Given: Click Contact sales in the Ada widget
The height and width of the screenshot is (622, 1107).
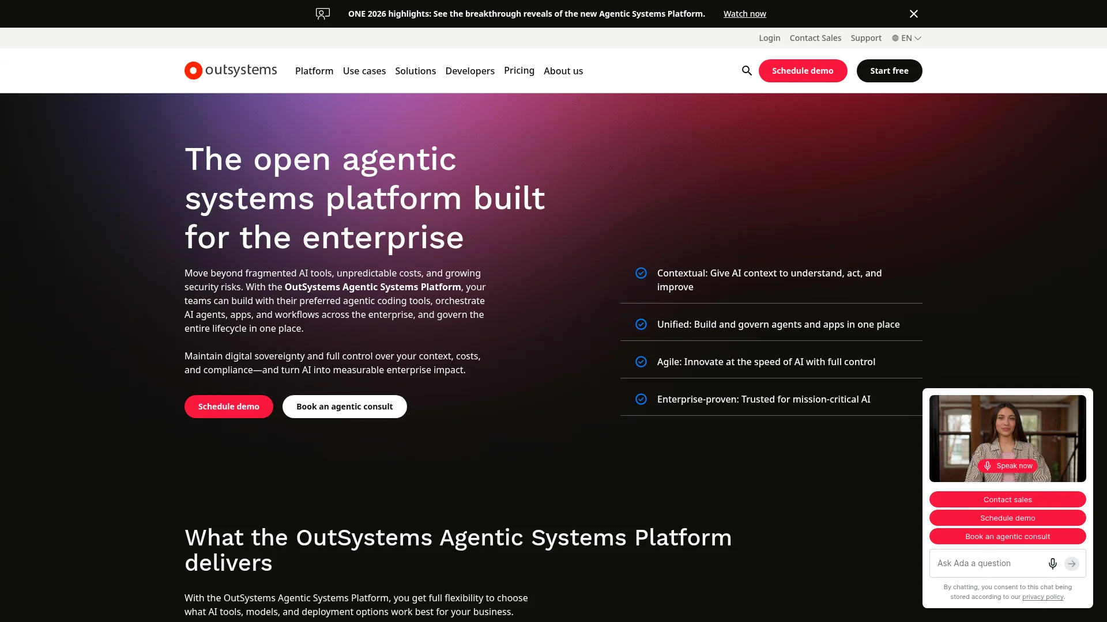Looking at the screenshot, I should coord(1008,499).
